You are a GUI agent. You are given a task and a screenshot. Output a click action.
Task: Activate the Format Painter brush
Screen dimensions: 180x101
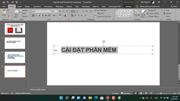(x=8, y=16)
